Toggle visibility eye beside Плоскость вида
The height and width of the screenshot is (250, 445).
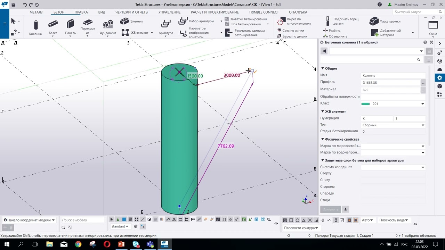click(x=415, y=224)
